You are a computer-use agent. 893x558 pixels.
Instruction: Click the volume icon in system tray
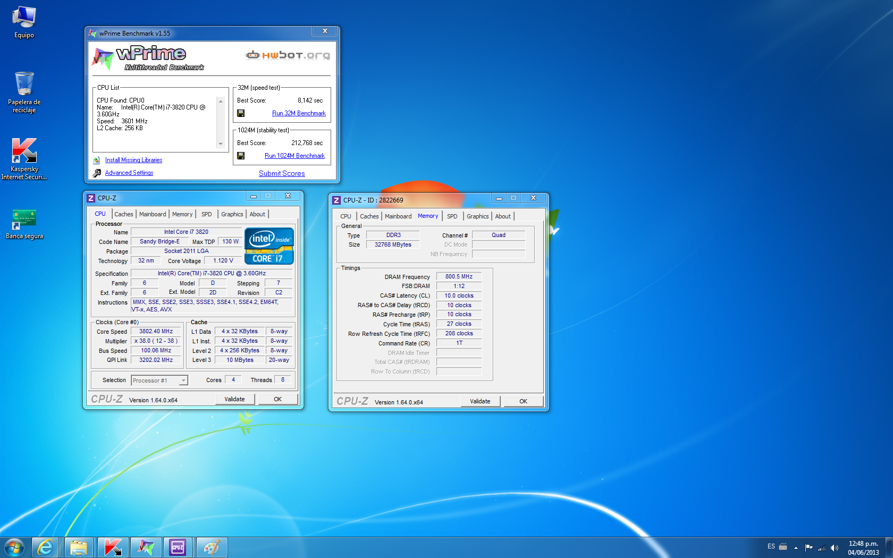coord(835,547)
